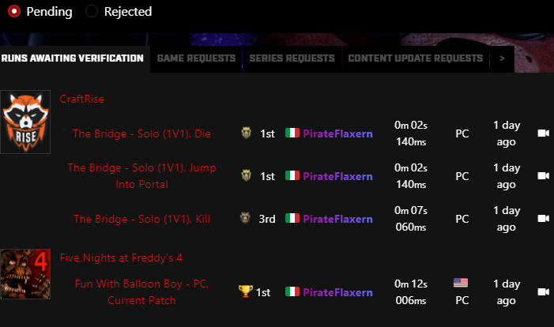Click video icon for Jump Into Portal run

(x=543, y=176)
